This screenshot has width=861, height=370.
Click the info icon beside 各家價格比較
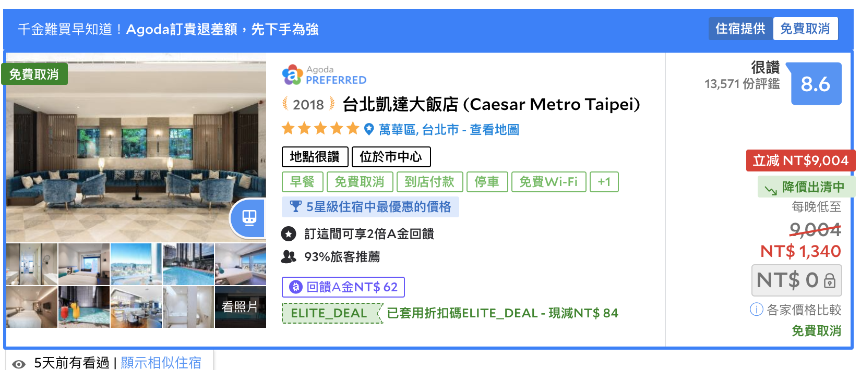point(756,310)
